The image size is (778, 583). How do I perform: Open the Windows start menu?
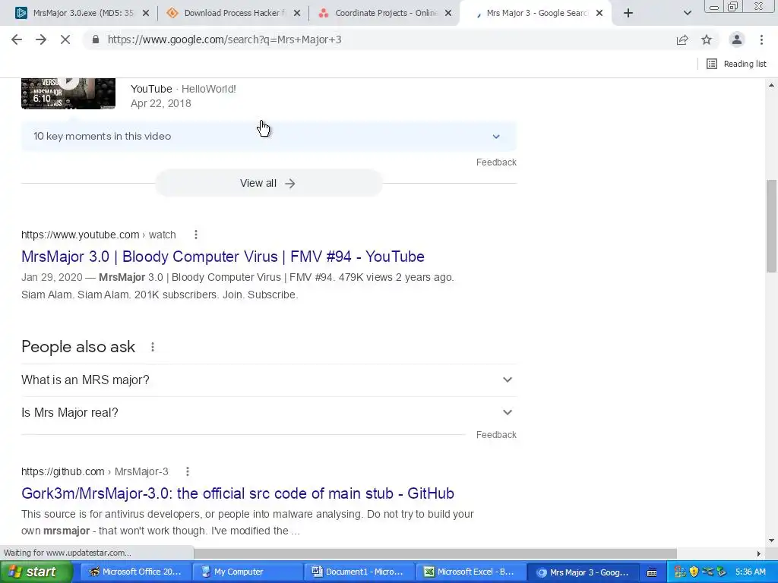[x=35, y=572]
